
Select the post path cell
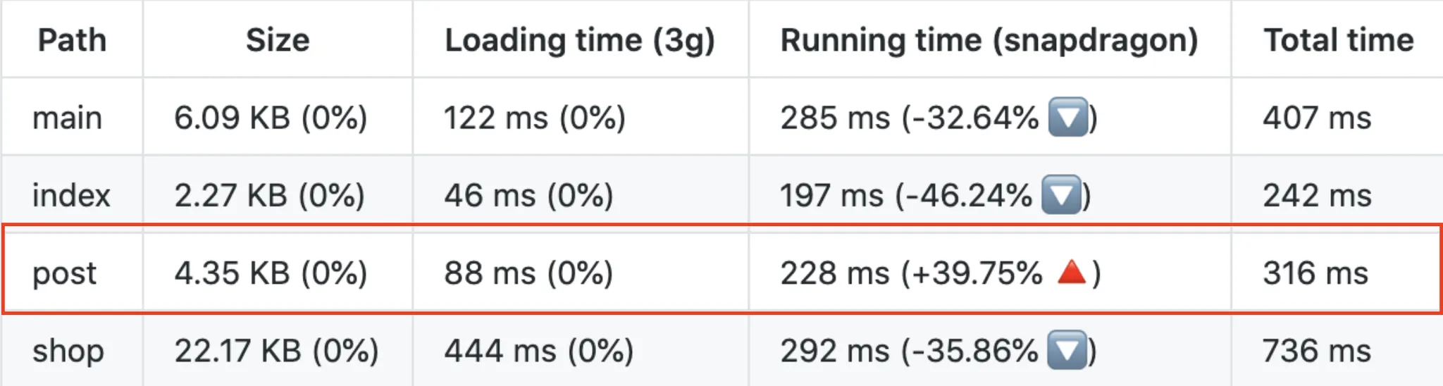tap(64, 273)
